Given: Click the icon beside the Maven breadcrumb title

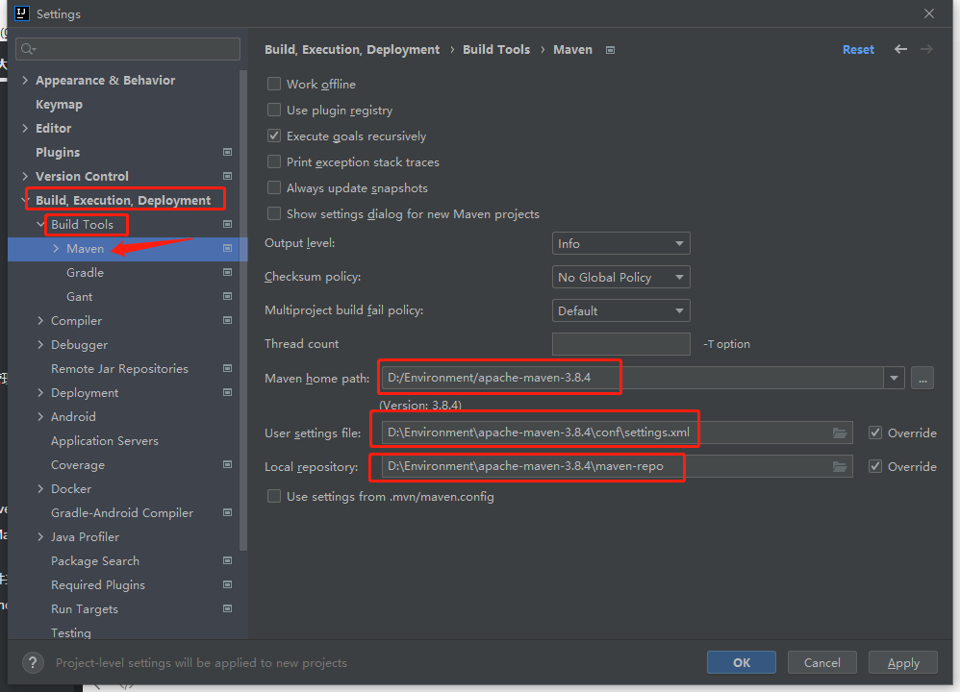Looking at the screenshot, I should 610,50.
